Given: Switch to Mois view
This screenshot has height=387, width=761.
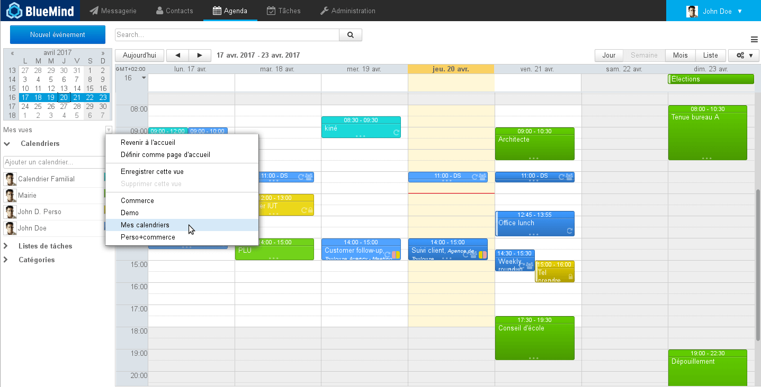Looking at the screenshot, I should pos(680,56).
